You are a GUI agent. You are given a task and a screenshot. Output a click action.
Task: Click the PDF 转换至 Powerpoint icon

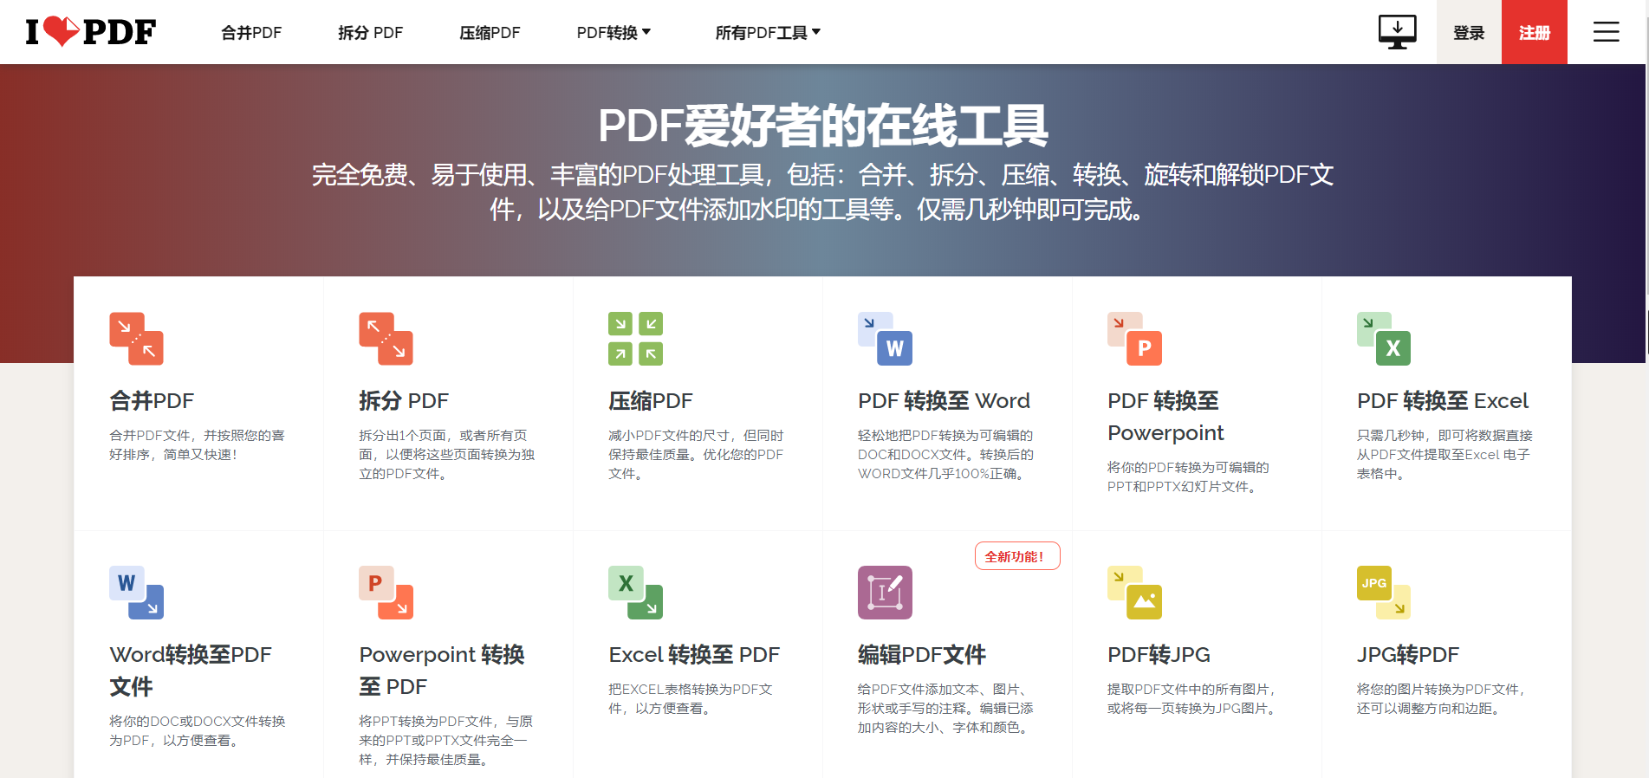(1134, 339)
